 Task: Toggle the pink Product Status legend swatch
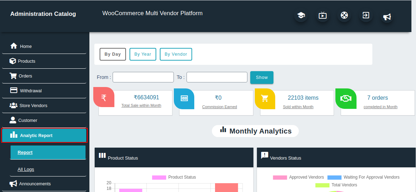click(x=159, y=178)
